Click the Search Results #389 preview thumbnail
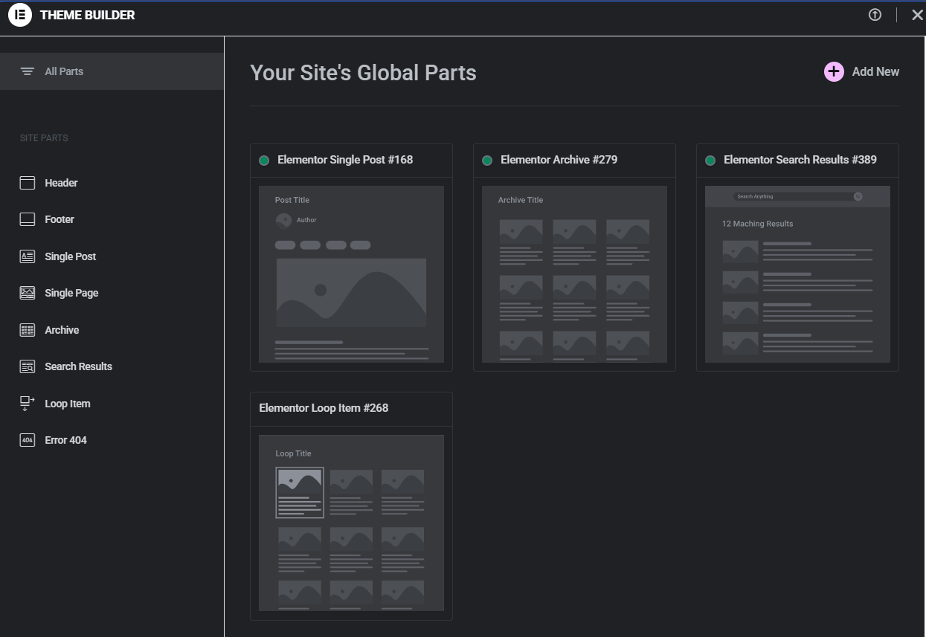Screen dimensions: 926x637 pos(797,274)
